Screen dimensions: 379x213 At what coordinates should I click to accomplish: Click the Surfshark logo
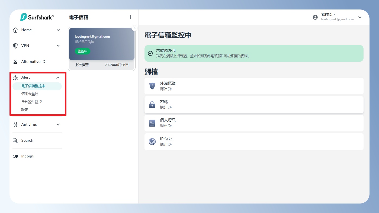[x=37, y=17]
